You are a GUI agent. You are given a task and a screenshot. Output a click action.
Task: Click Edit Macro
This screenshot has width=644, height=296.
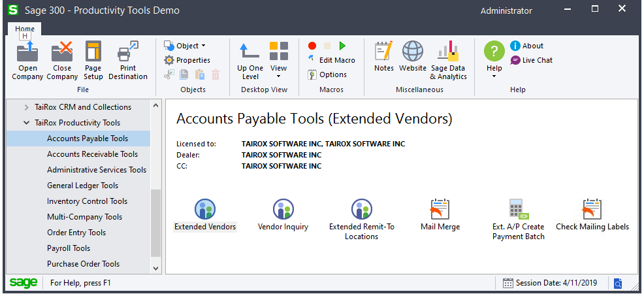coord(331,60)
